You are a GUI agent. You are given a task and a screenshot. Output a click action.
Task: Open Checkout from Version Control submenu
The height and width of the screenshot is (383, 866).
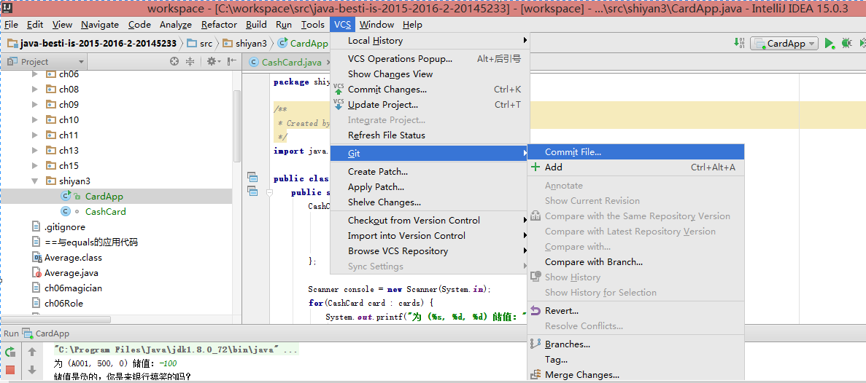pyautogui.click(x=430, y=221)
